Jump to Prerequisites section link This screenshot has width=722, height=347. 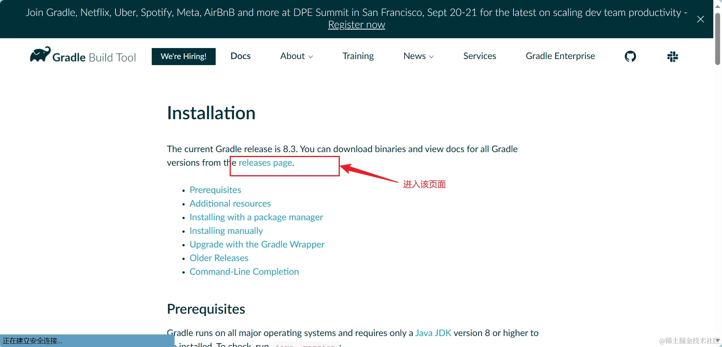215,190
